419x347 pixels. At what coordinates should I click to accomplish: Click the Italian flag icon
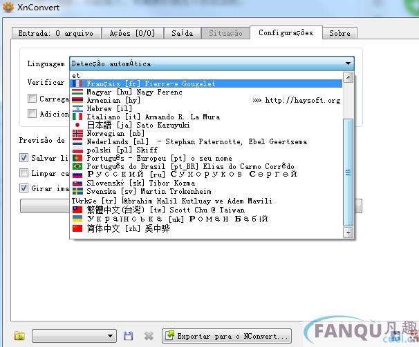77,117
